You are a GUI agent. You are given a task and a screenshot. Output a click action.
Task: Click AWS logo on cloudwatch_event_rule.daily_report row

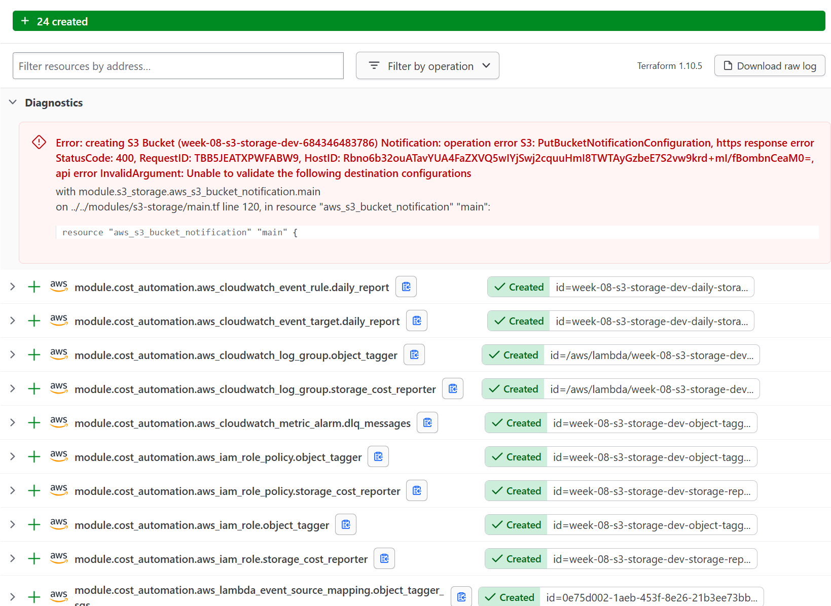[x=59, y=286]
